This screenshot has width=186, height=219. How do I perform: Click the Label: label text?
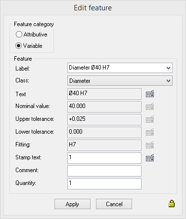[22, 69]
